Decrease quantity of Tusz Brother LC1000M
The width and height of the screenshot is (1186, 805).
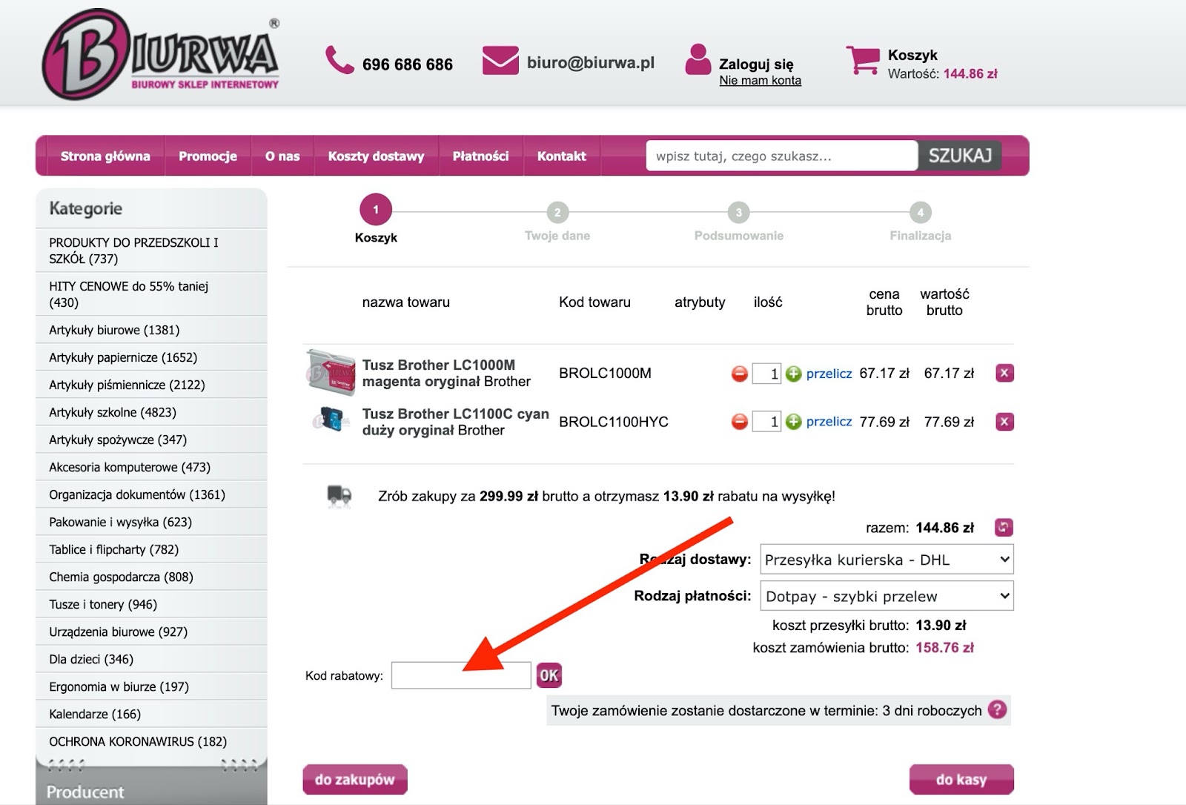click(740, 374)
